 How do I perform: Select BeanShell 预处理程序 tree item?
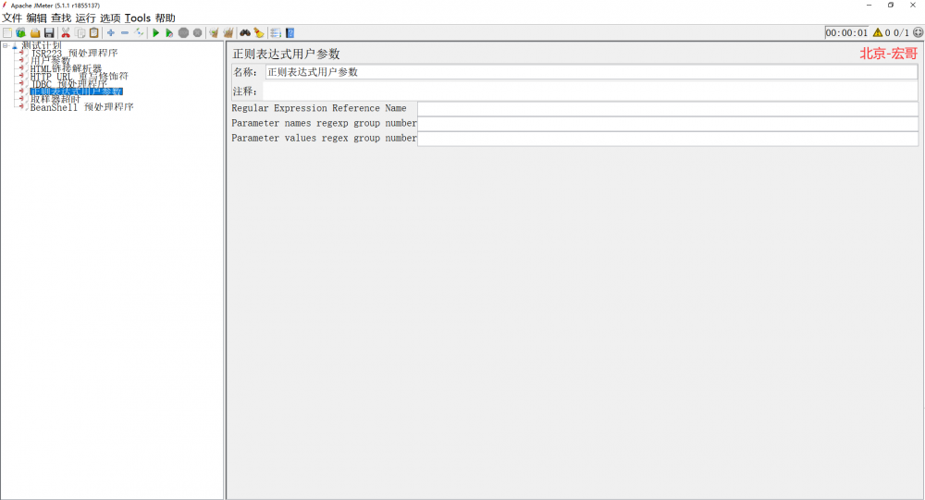point(82,106)
